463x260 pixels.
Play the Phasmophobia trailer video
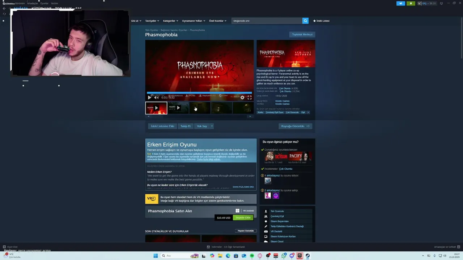pyautogui.click(x=149, y=97)
